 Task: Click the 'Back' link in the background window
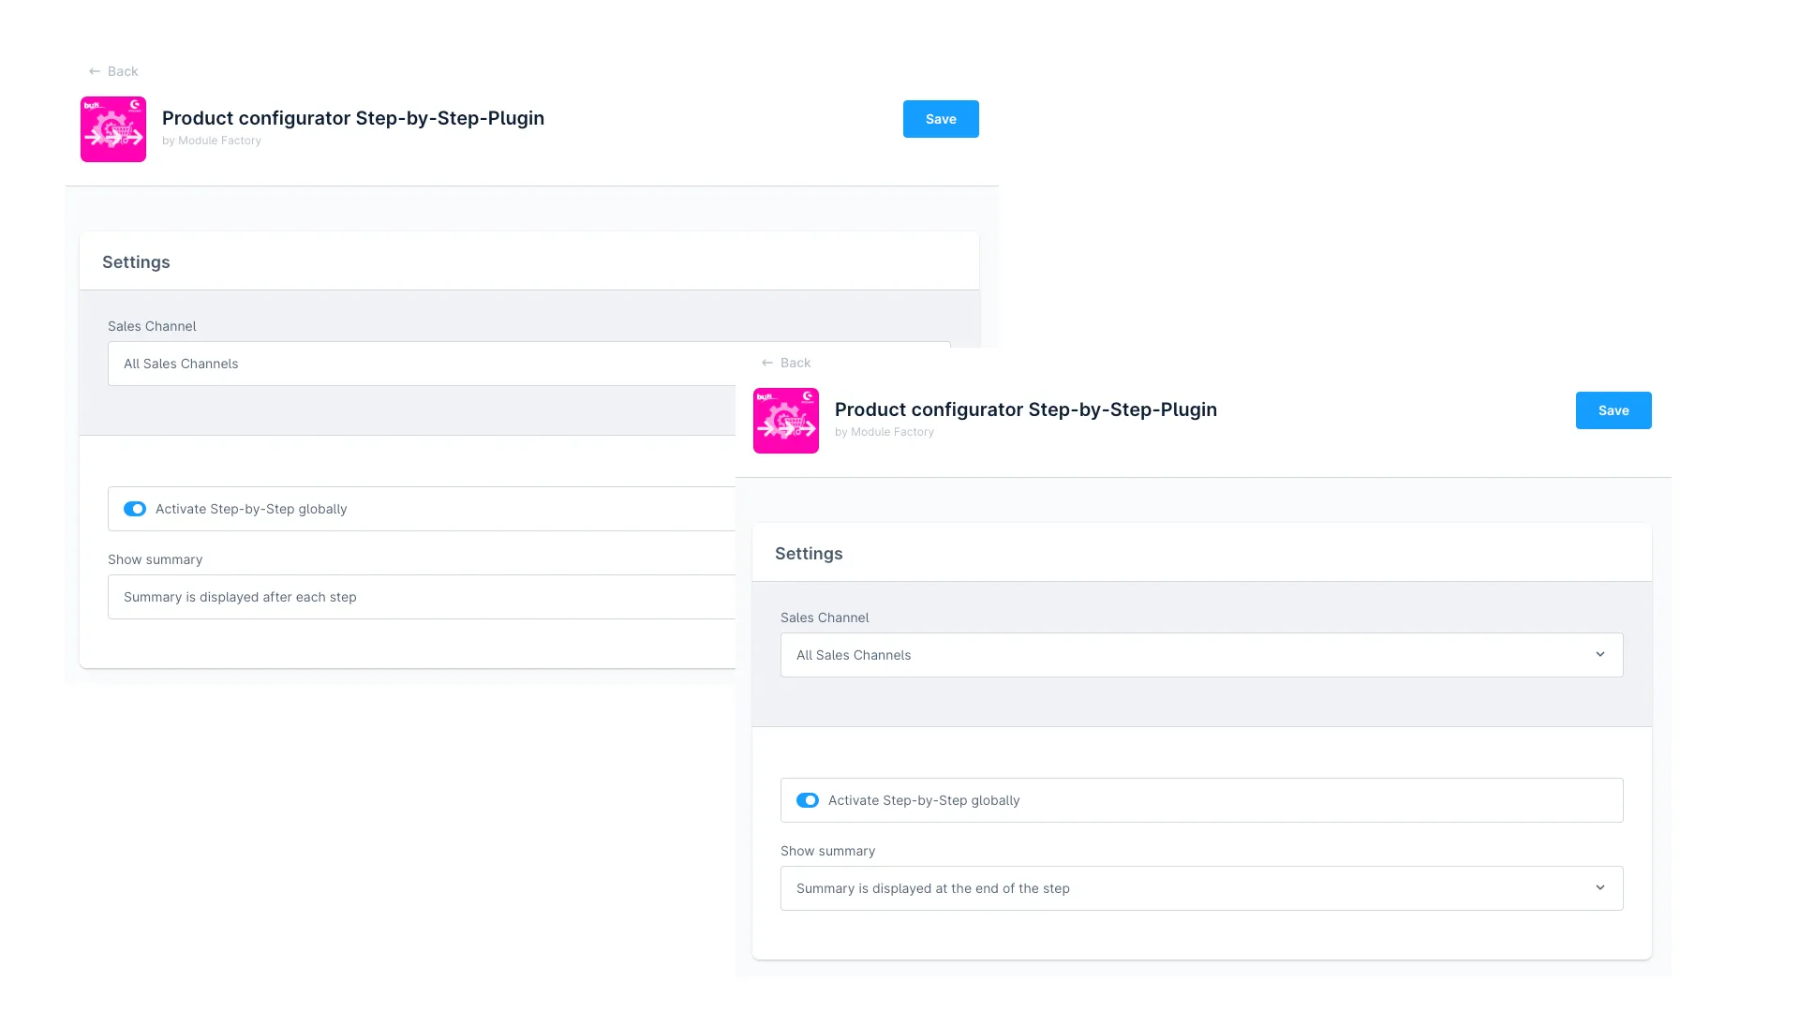[123, 71]
